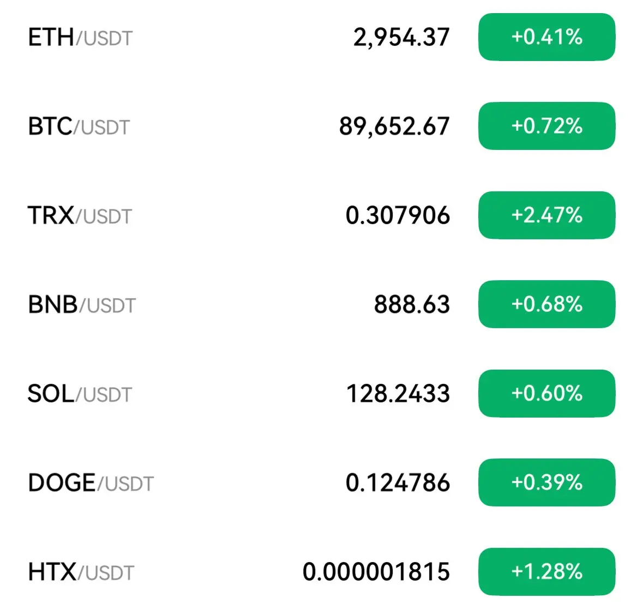Open the HTX/USDT trading pair

click(81, 572)
